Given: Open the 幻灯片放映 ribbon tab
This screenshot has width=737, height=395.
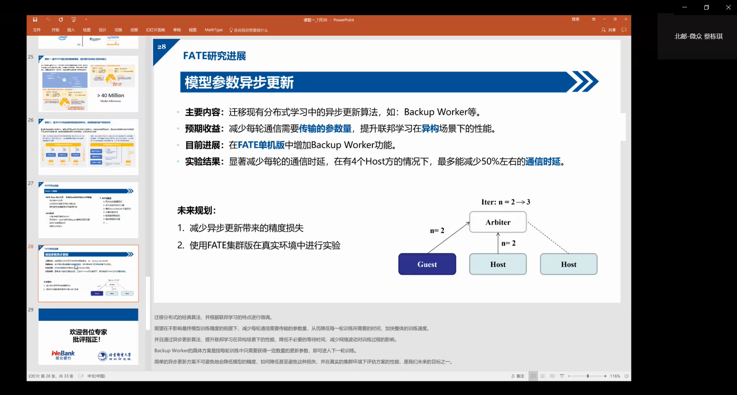Looking at the screenshot, I should click(x=156, y=30).
